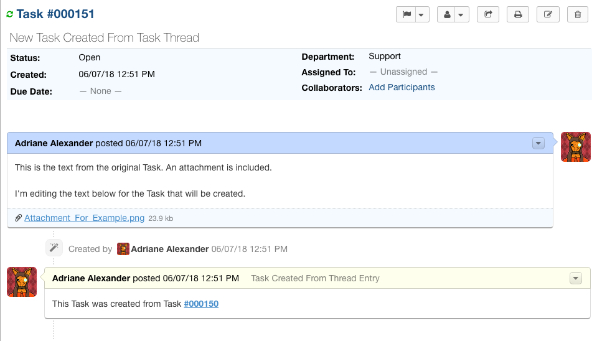
Task: Open linked task #000150
Action: (x=201, y=304)
